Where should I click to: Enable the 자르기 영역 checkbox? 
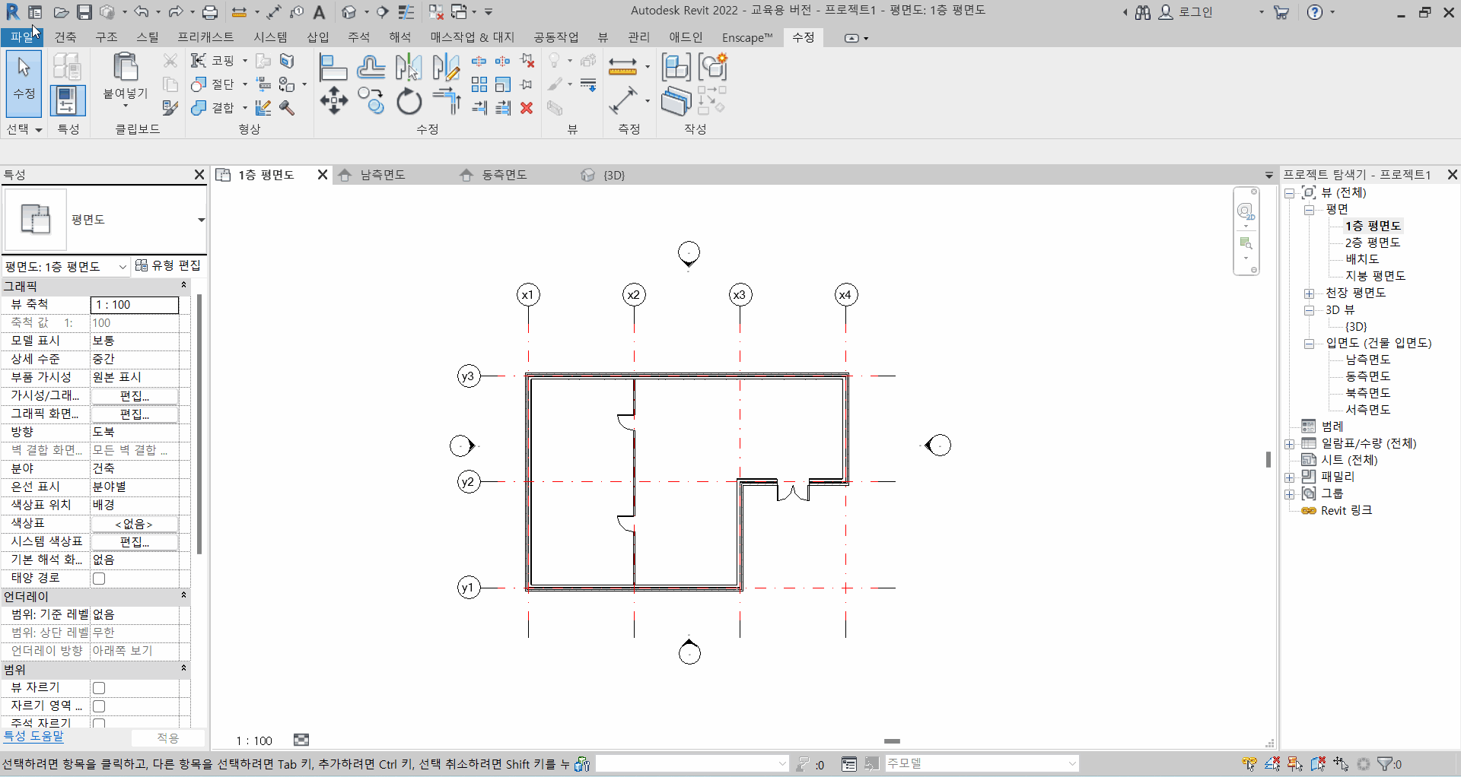click(x=99, y=706)
